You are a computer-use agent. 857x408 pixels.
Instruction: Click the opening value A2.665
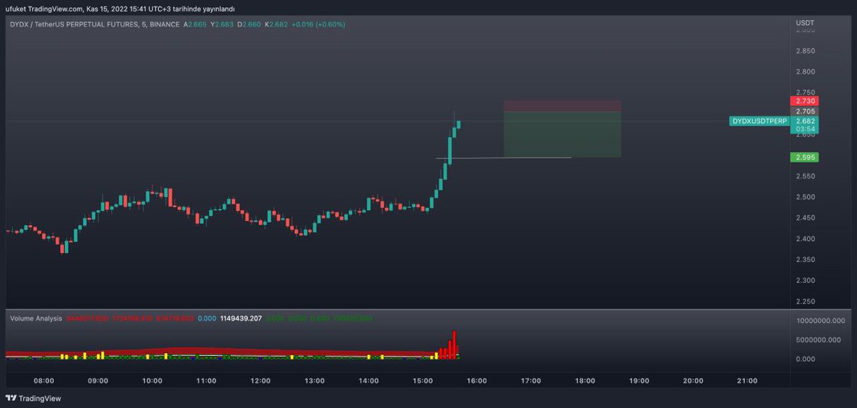pos(194,24)
